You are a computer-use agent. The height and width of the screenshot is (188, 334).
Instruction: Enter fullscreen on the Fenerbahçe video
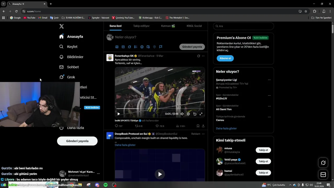tap(201, 114)
